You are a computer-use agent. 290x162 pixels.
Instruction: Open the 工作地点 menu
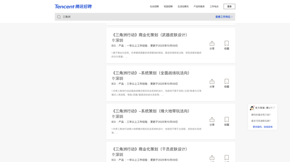214,6
